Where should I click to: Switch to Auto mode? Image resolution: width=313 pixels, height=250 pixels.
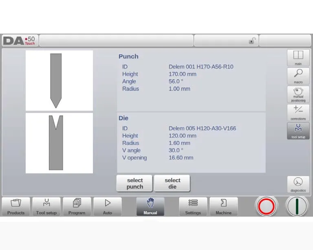point(108,207)
